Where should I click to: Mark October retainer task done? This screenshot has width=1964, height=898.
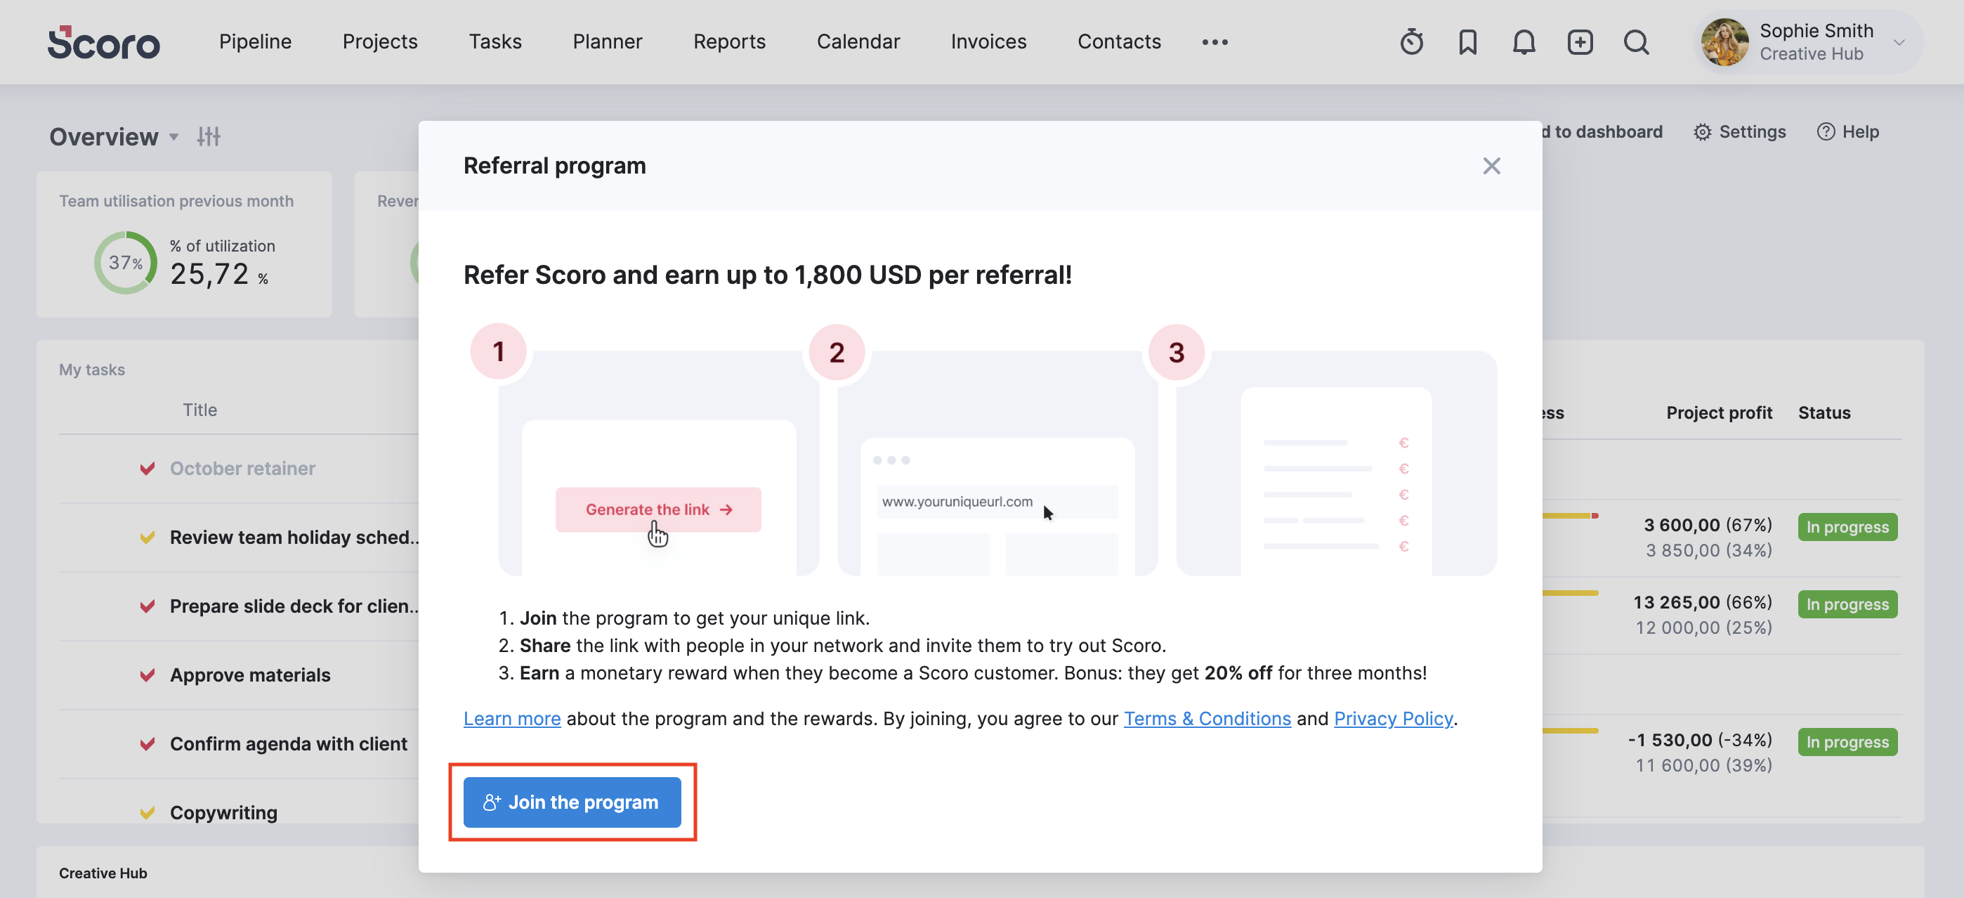pyautogui.click(x=147, y=469)
